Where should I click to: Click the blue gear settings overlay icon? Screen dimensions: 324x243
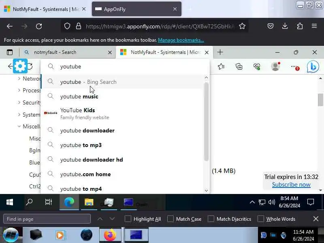pyautogui.click(x=20, y=66)
